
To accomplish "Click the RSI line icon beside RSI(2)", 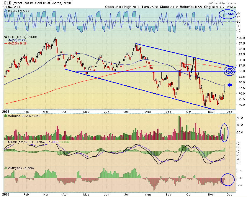I will [x=6, y=11].
